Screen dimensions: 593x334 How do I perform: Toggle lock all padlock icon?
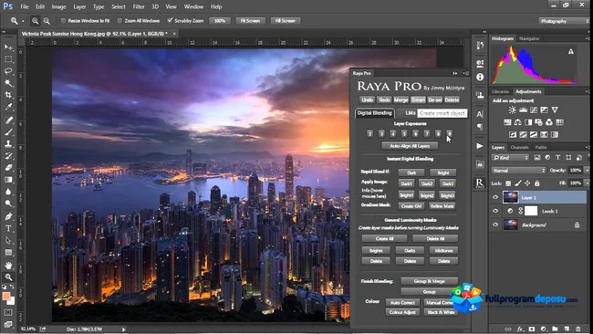(x=536, y=183)
